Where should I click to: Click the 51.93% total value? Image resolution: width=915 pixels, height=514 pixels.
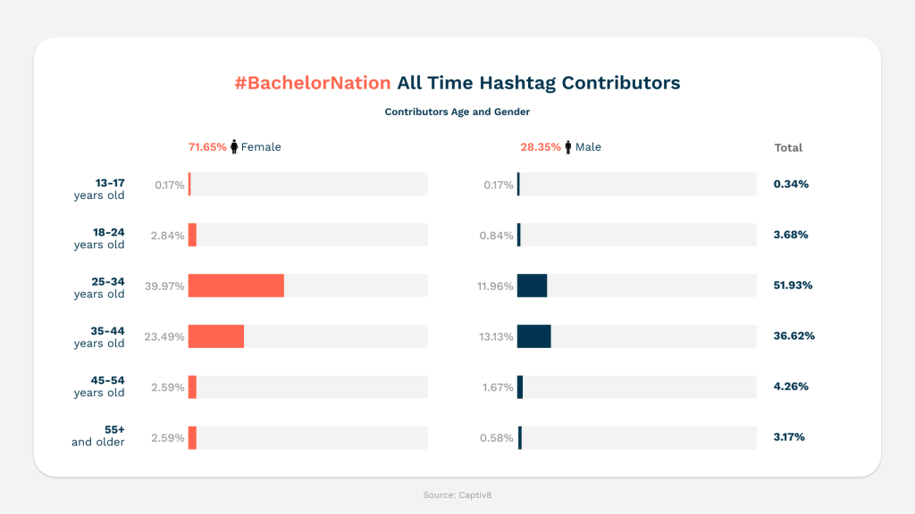[x=793, y=285]
